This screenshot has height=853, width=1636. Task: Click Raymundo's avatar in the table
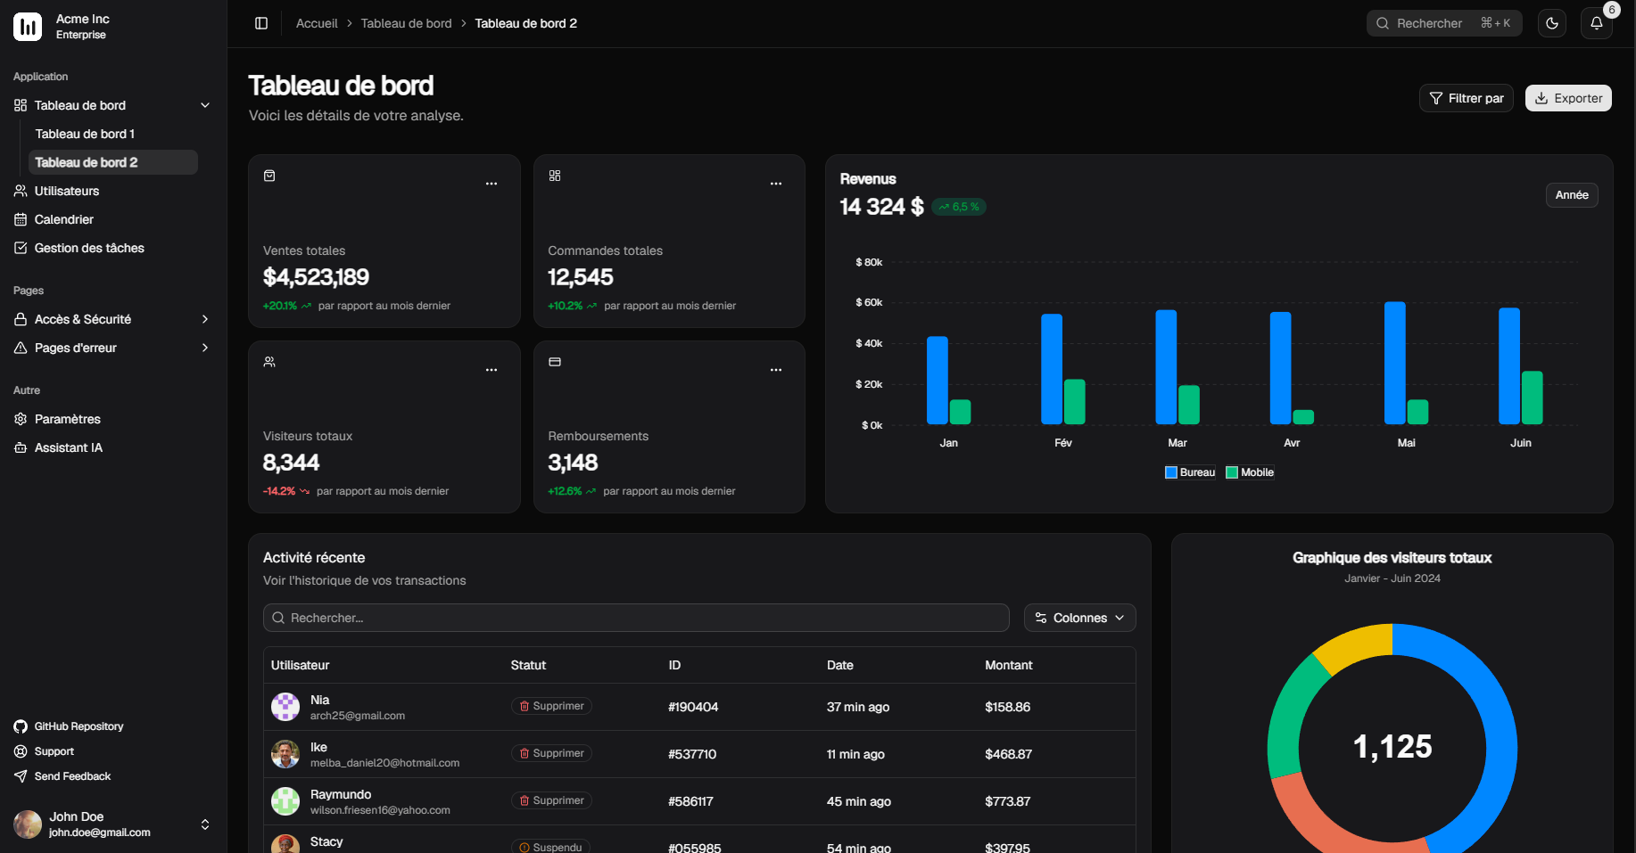285,801
